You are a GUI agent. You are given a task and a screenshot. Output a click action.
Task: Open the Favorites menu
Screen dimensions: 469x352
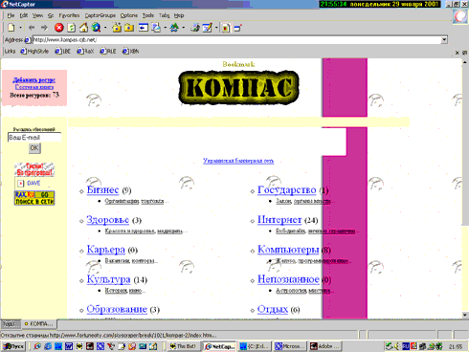69,15
